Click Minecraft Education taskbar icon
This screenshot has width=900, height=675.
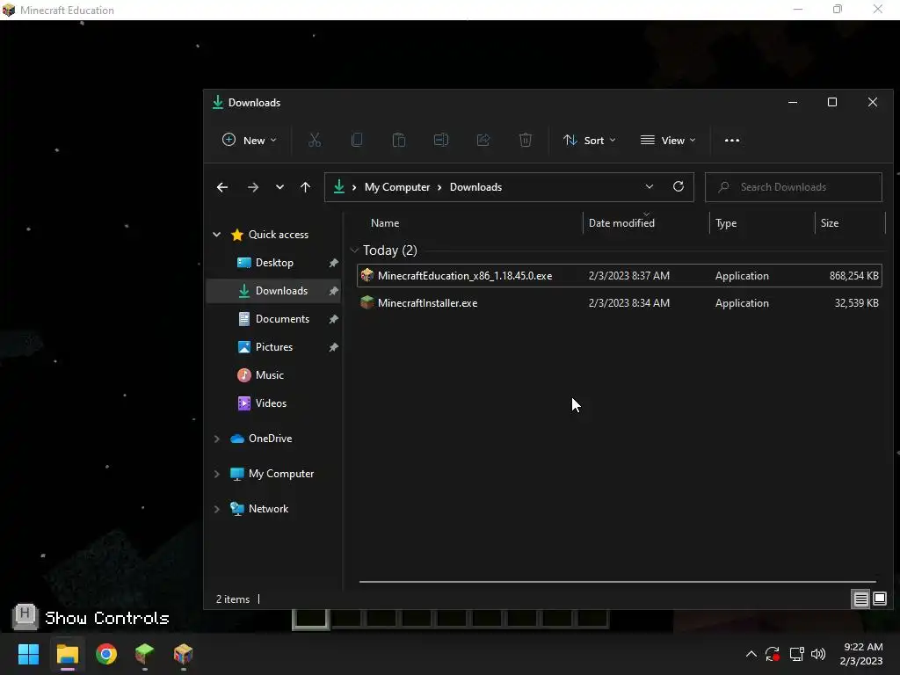[x=183, y=654]
